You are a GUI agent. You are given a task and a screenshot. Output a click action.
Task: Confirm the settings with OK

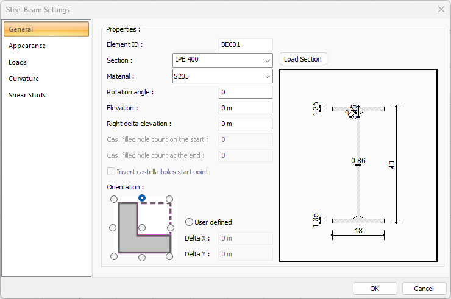coord(375,288)
